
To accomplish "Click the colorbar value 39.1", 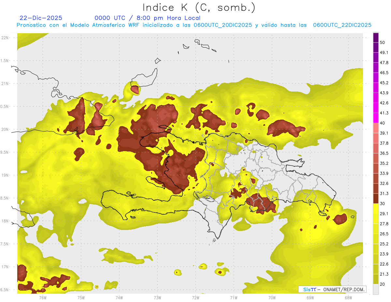I will pyautogui.click(x=384, y=133).
